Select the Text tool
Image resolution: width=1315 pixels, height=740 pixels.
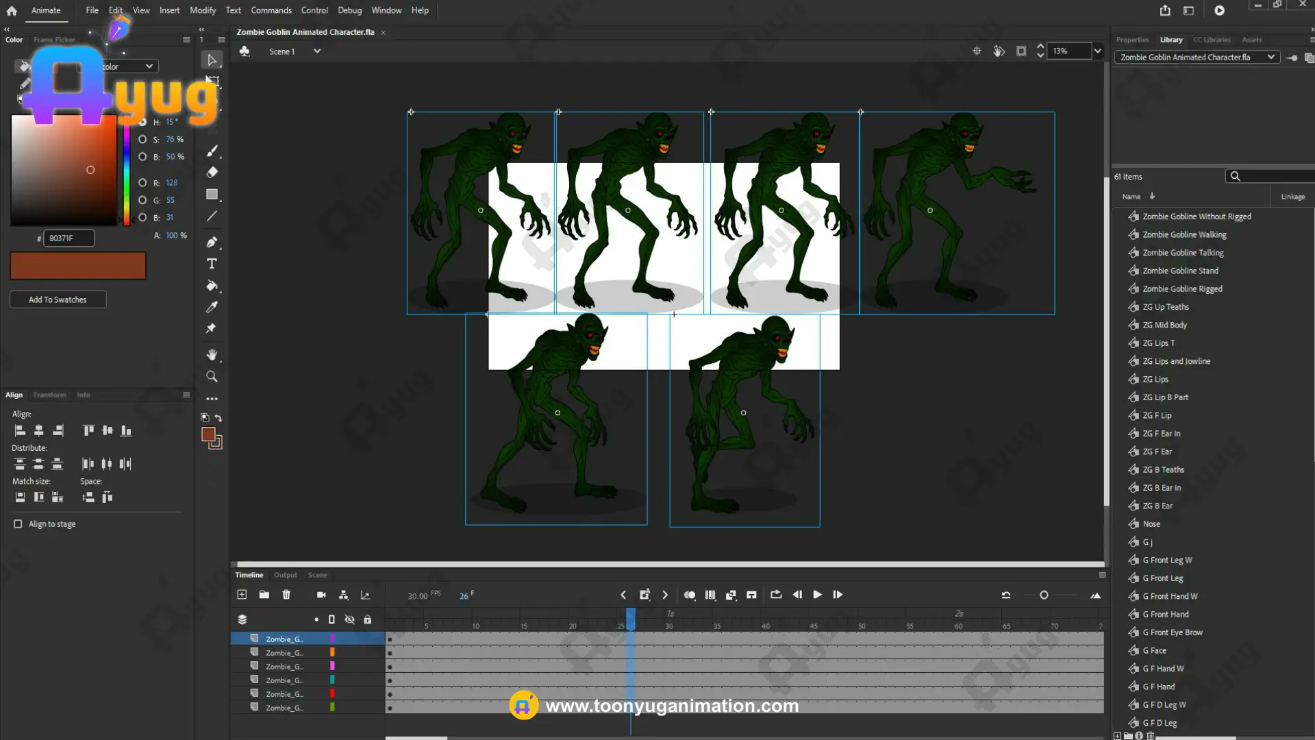(212, 264)
